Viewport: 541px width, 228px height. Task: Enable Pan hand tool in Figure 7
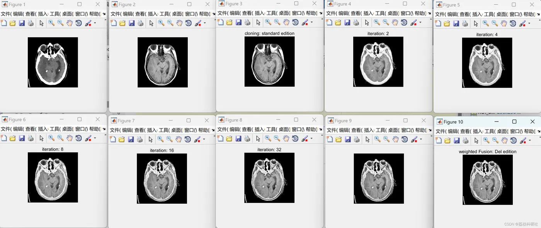coord(179,139)
